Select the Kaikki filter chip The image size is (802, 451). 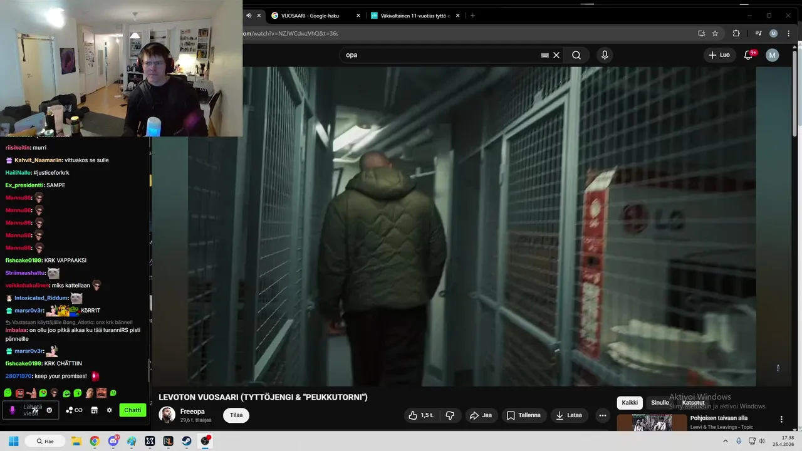point(630,403)
